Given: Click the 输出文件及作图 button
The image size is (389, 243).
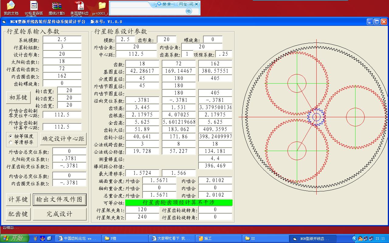Looking at the screenshot, I should pos(60,200).
